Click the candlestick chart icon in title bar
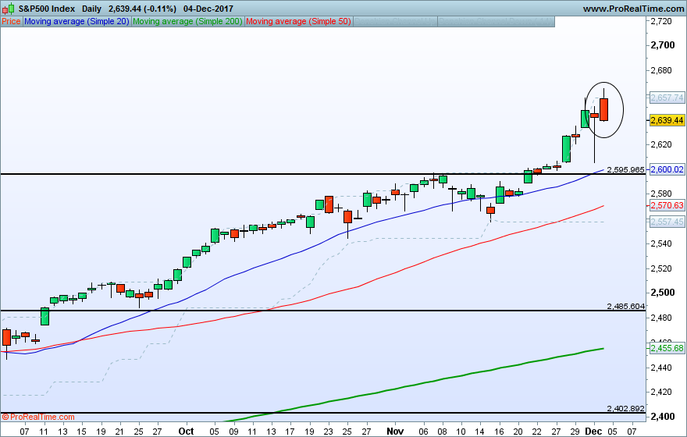The image size is (687, 437). (x=8, y=8)
